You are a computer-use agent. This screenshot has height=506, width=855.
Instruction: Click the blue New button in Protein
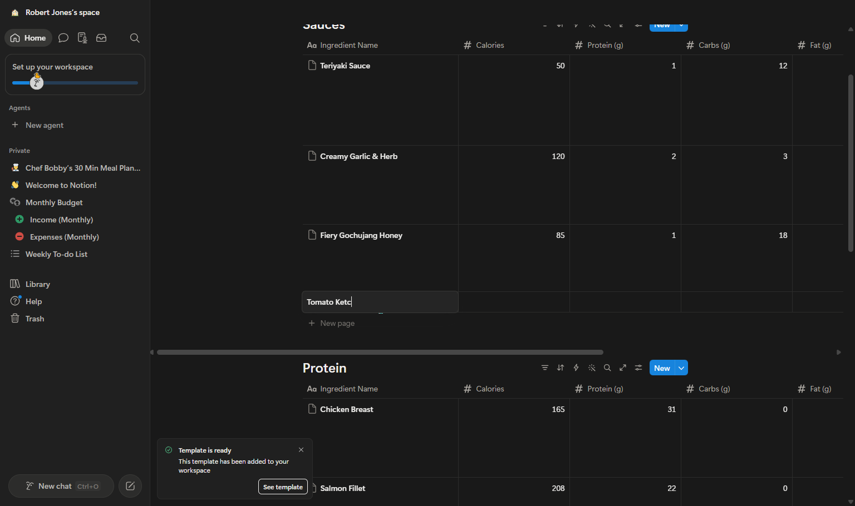[x=662, y=368]
